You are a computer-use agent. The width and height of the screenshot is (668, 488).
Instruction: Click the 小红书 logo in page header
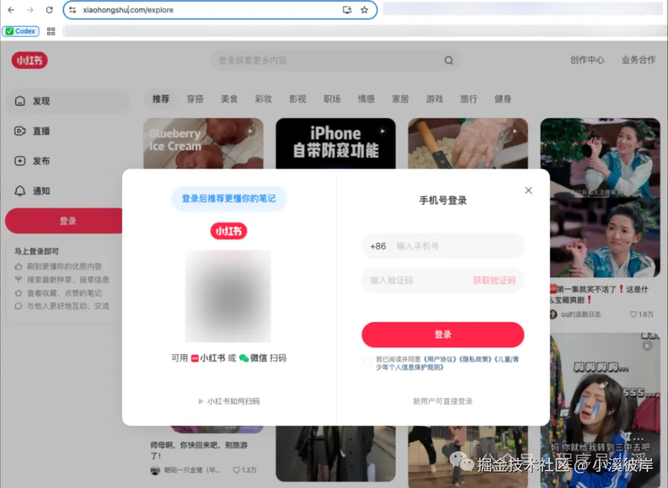coord(30,61)
